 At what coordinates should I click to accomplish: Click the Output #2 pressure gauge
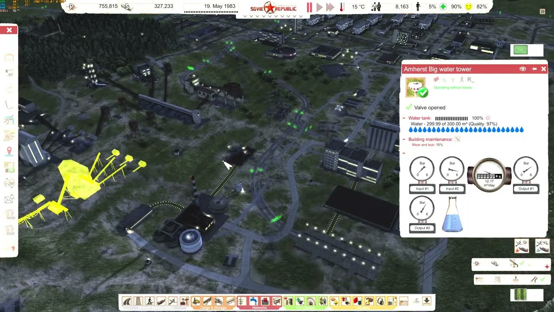tap(422, 214)
